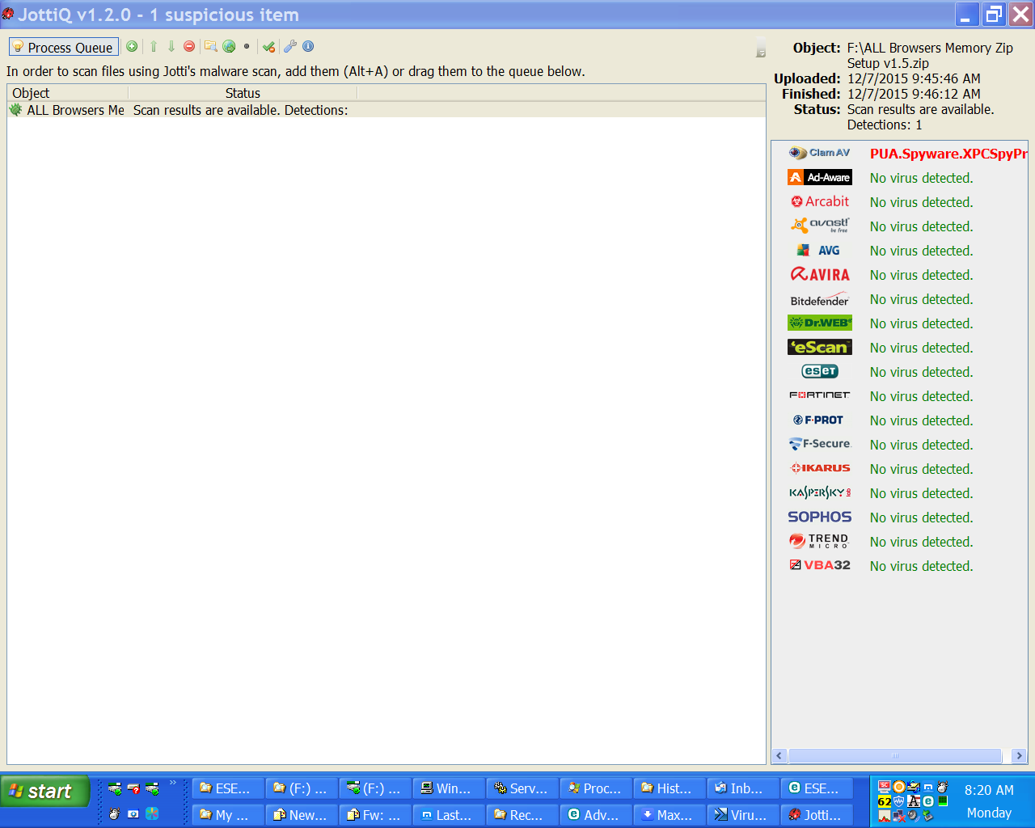Screen dimensions: 1035x828
Task: Click the ClamAV PUA.Spyware detection result
Action: [x=948, y=154]
